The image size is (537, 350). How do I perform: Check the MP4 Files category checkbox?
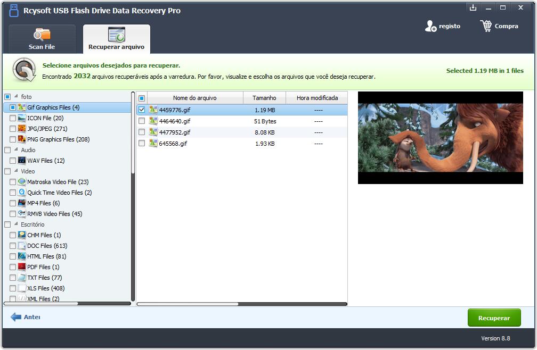click(x=13, y=203)
